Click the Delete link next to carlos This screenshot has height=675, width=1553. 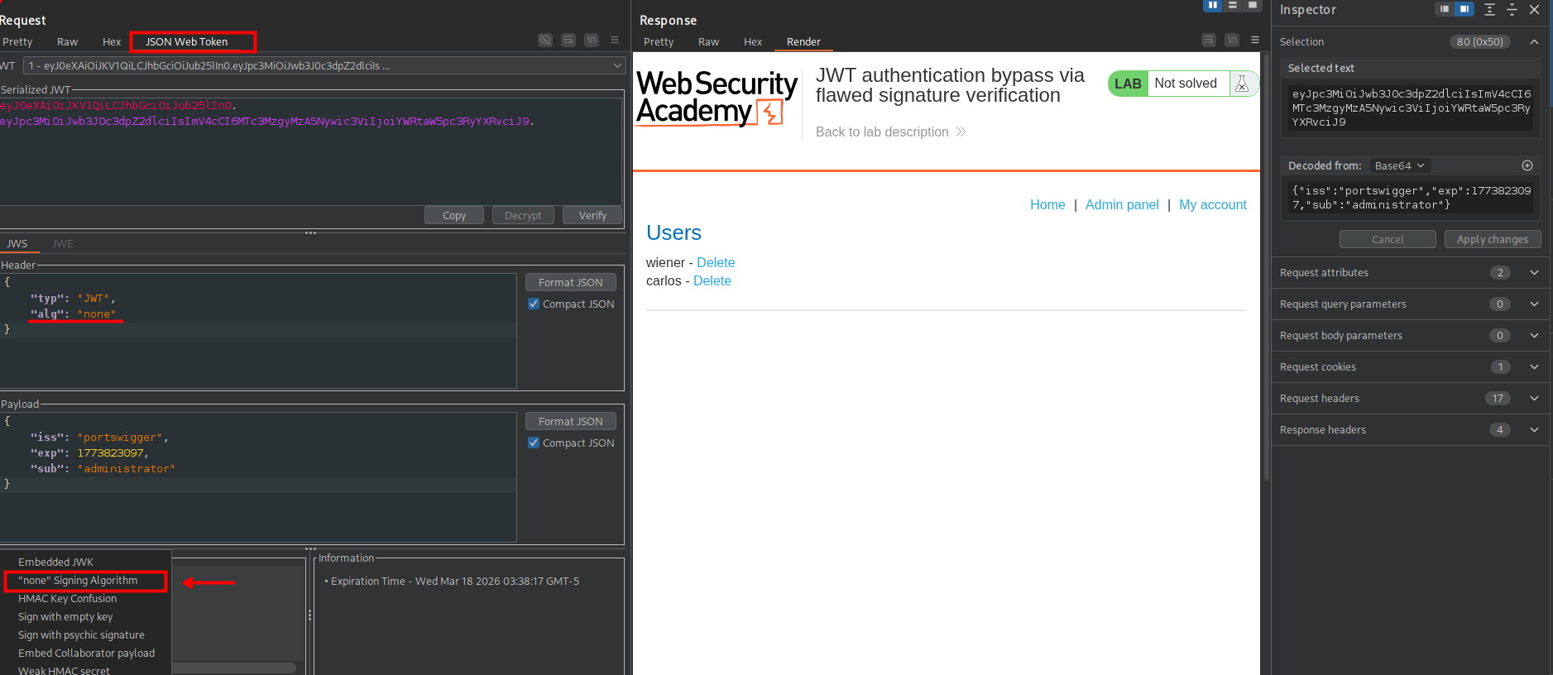(712, 281)
